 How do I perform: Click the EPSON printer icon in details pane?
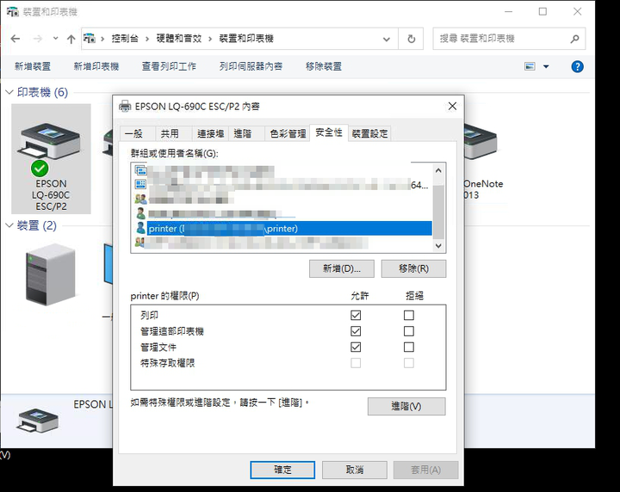[38, 420]
